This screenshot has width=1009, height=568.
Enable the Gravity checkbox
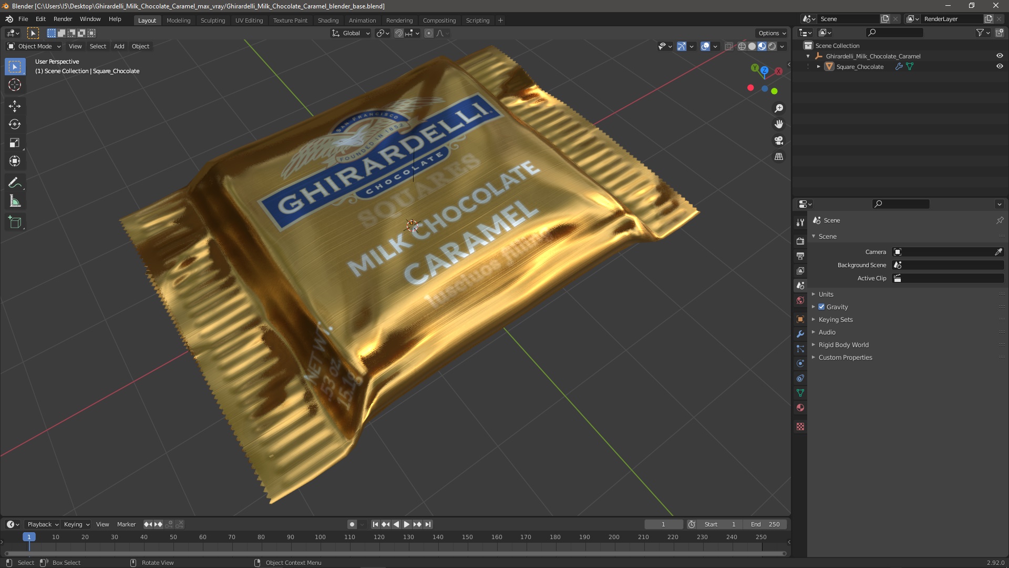[x=821, y=307]
